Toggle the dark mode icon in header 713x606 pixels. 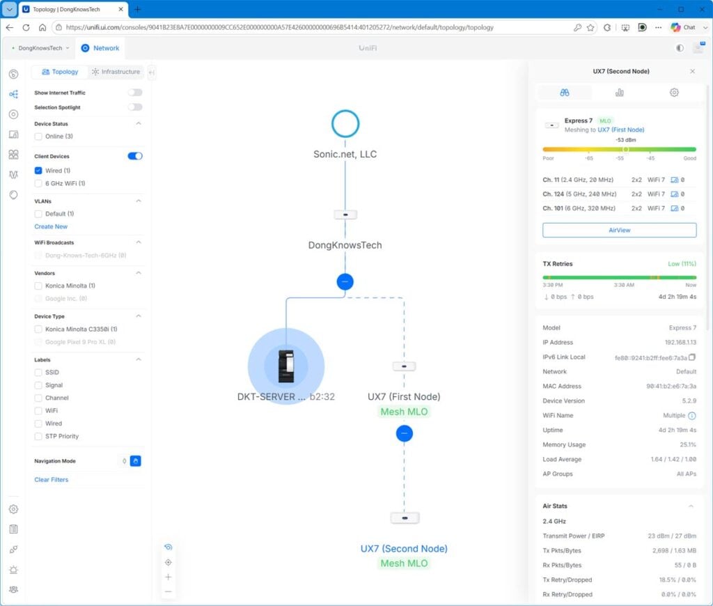coord(680,48)
